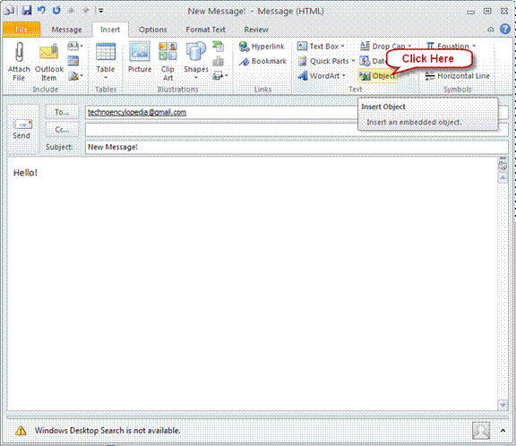The width and height of the screenshot is (516, 446).
Task: Click the To... address book button
Action: [x=62, y=112]
